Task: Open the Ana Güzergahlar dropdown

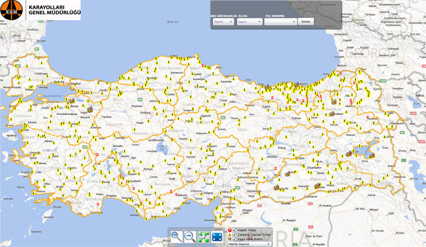Action: (223, 22)
